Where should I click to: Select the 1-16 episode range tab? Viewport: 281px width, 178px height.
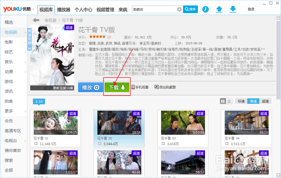[x=39, y=101]
